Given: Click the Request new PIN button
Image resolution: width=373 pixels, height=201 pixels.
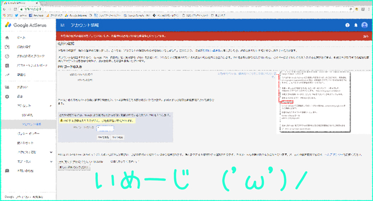Looking at the screenshot, I should pos(74,167).
